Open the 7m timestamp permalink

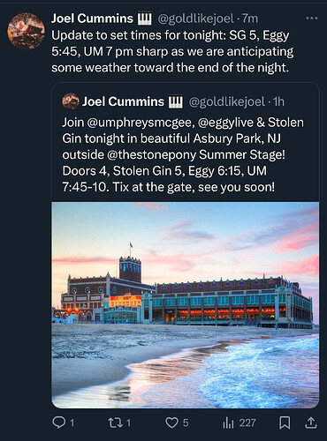tap(250, 19)
